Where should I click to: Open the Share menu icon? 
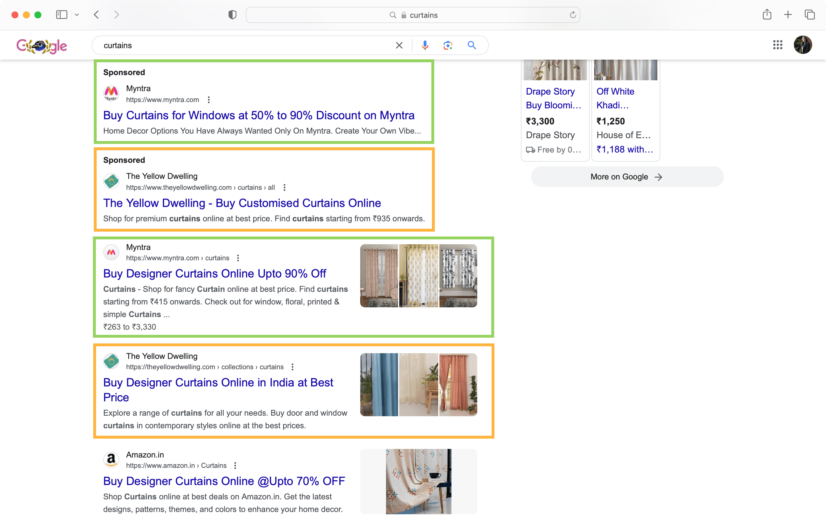click(x=767, y=14)
